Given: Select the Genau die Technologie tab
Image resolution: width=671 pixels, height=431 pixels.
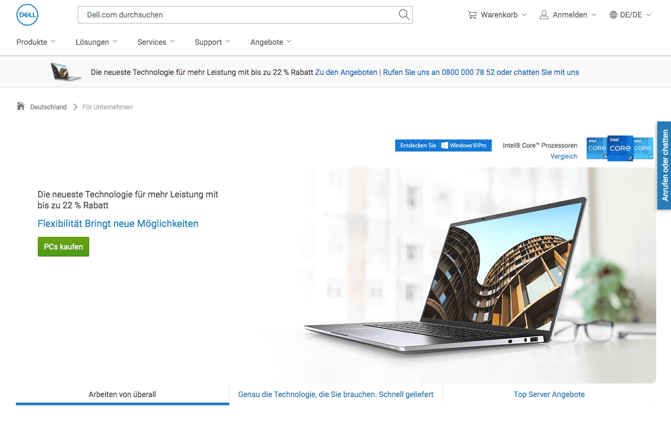Looking at the screenshot, I should 336,394.
